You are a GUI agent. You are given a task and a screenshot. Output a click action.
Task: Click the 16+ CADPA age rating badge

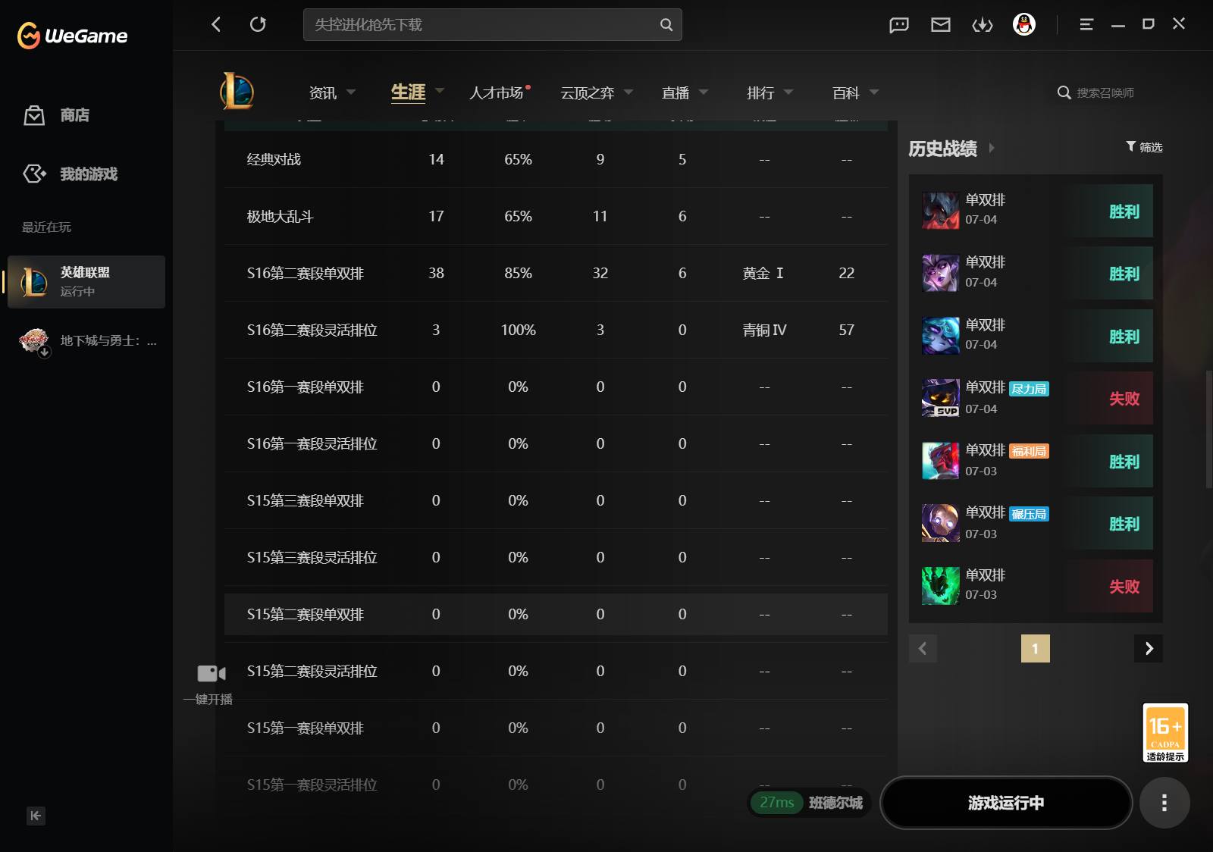pyautogui.click(x=1165, y=732)
